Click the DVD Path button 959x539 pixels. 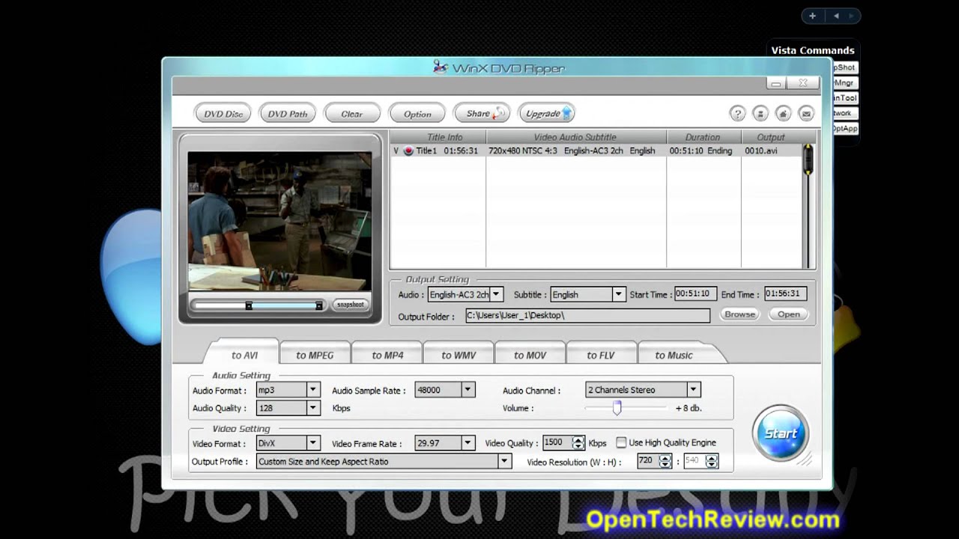(x=288, y=114)
